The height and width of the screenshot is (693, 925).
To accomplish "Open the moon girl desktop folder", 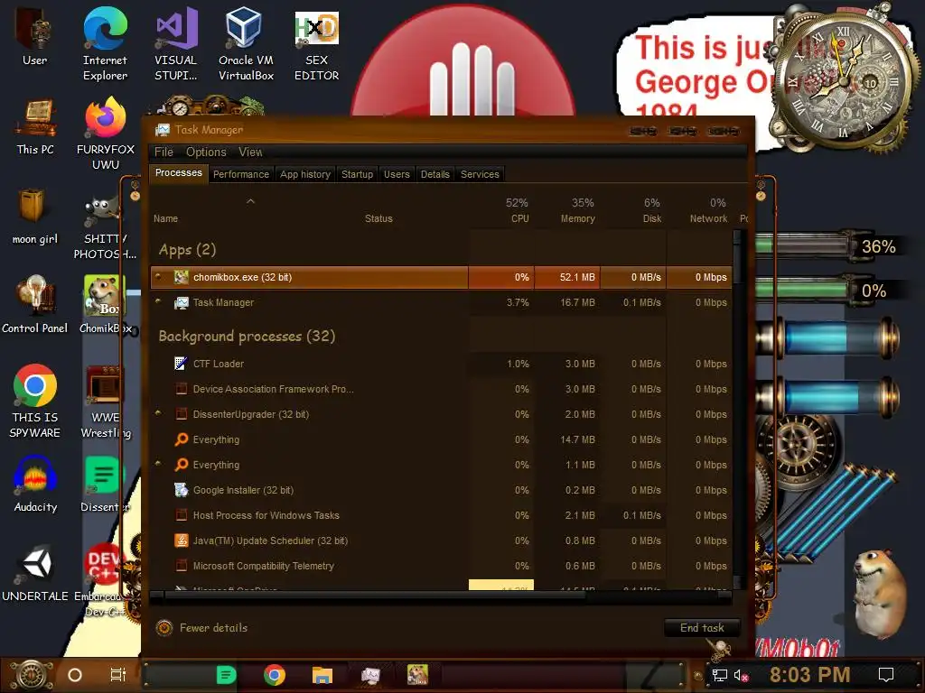I will [x=35, y=217].
